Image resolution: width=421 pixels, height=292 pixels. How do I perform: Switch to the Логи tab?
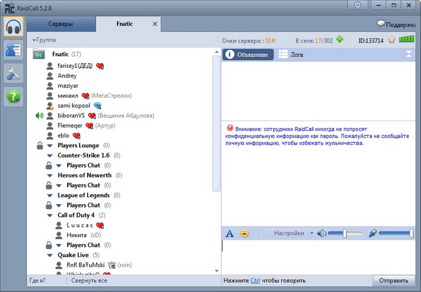coord(291,54)
